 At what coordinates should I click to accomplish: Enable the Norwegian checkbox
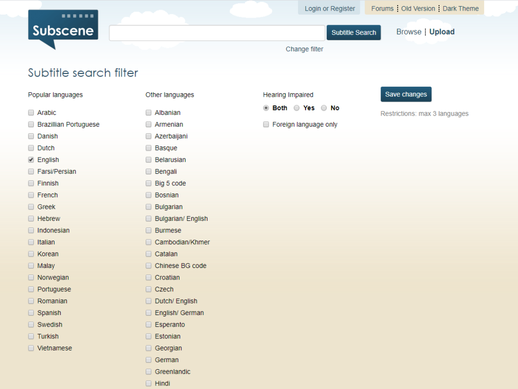[x=31, y=278]
